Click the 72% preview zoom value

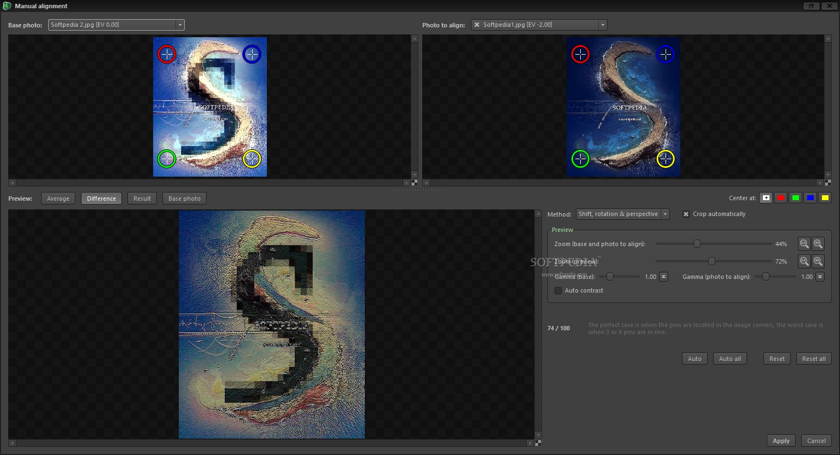(x=781, y=261)
